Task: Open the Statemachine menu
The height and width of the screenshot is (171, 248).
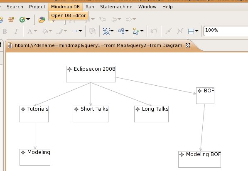Action: [x=116, y=7]
